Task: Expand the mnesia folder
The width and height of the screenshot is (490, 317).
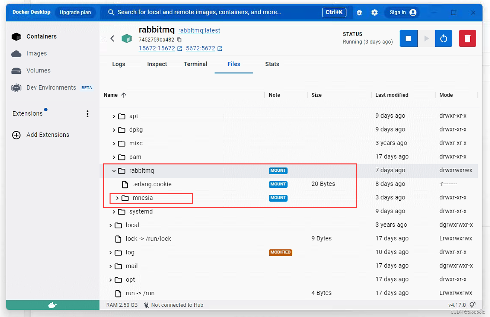Action: pyautogui.click(x=117, y=198)
